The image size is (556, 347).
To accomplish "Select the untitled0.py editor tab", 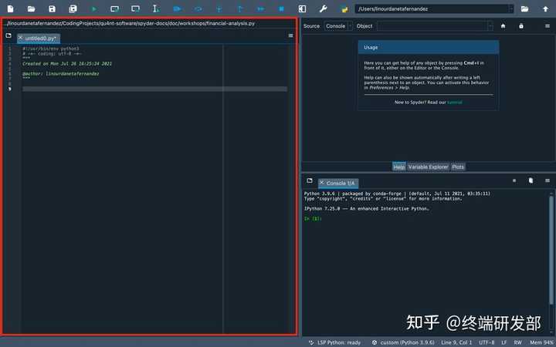I will (40, 38).
